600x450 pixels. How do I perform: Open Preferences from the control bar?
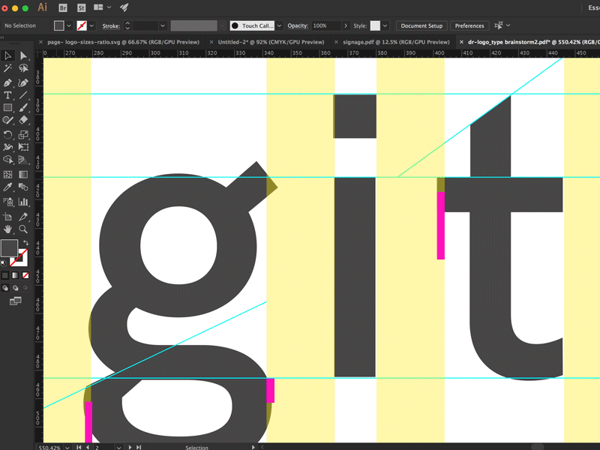pos(469,25)
